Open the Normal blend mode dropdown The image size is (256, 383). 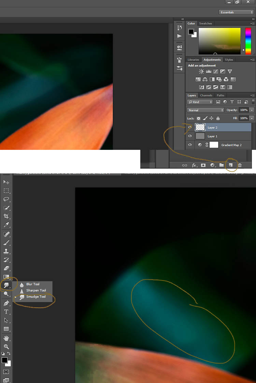(205, 110)
